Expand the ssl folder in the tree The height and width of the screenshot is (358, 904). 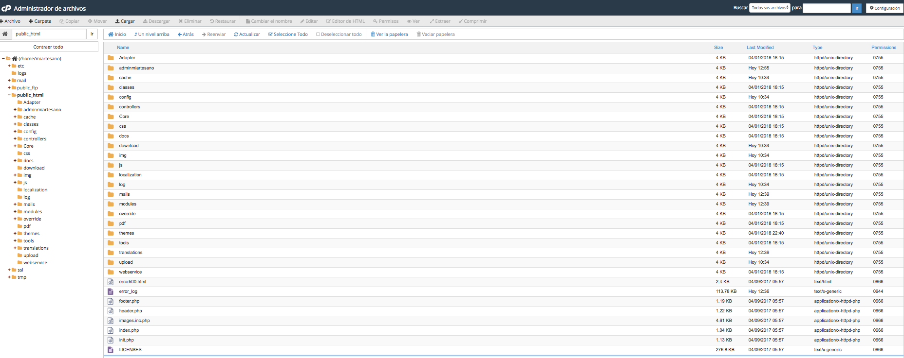9,270
